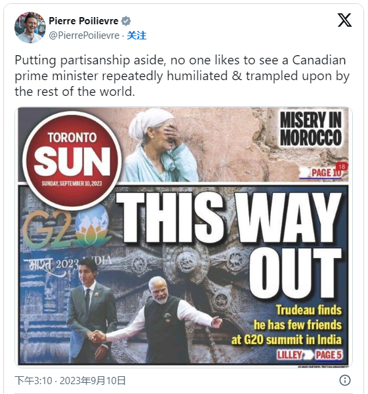This screenshot has height=394, width=368.
Task: Open the tweet timestamp 下午3:10 · 2023年9月10日
Action: click(x=70, y=380)
